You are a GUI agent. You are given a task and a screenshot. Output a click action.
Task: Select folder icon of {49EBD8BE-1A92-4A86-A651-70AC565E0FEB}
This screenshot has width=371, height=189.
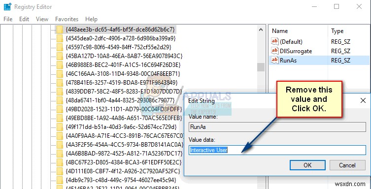[60, 118]
